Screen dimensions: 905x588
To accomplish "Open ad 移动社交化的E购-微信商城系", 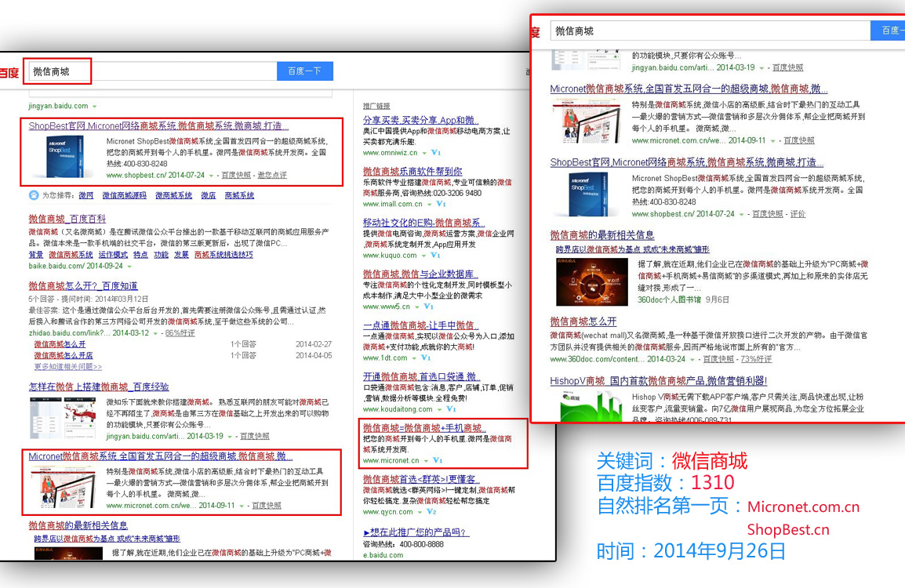I will click(x=423, y=223).
